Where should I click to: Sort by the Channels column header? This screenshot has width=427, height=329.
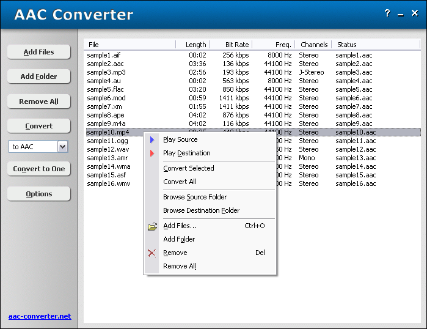(x=313, y=45)
